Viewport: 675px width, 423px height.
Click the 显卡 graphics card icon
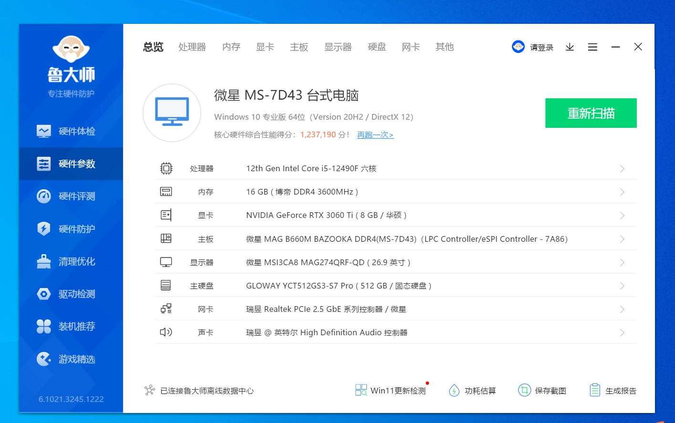[x=166, y=215]
